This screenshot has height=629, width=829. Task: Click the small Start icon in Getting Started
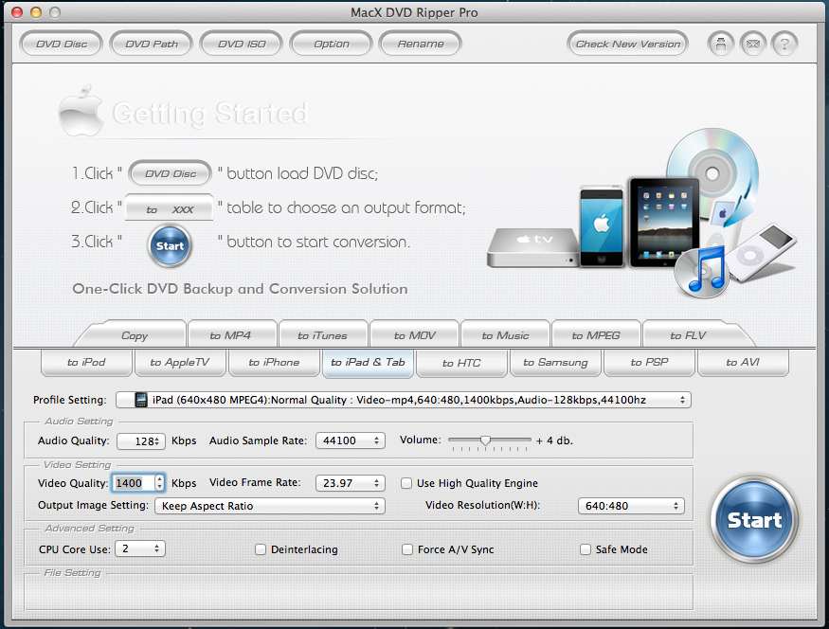click(170, 245)
